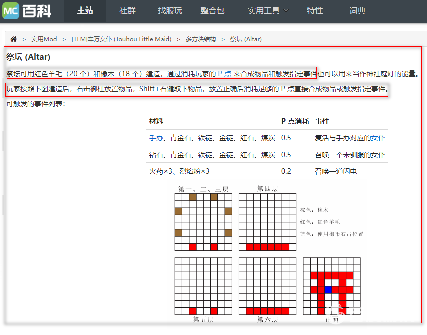Click the P 点消耗 table header
427x335 pixels.
[x=295, y=121]
